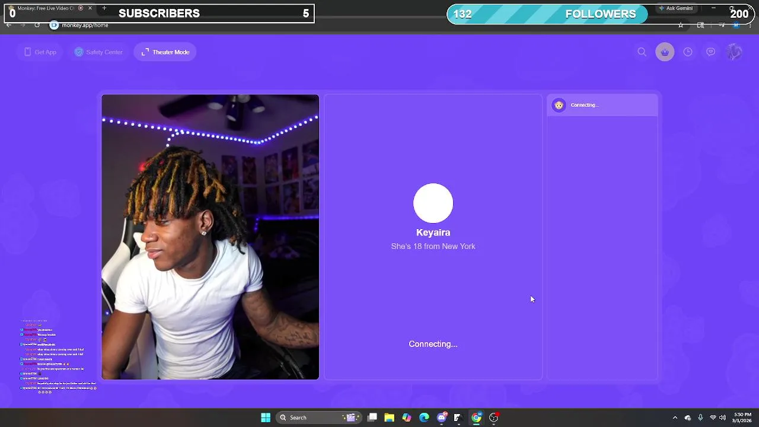Click the text She's 18 from New York
The height and width of the screenshot is (427, 759).
433,246
